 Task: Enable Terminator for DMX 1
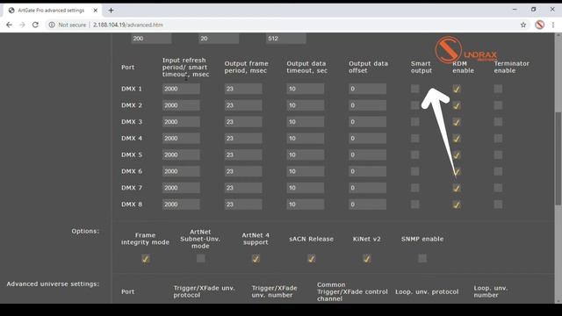[x=498, y=89]
